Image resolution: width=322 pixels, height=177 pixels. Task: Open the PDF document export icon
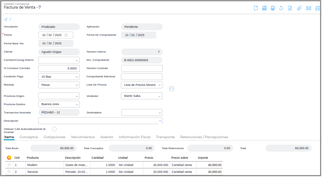[290, 8]
